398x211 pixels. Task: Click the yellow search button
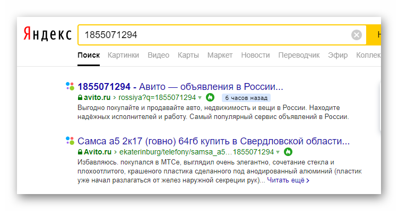coord(374,35)
